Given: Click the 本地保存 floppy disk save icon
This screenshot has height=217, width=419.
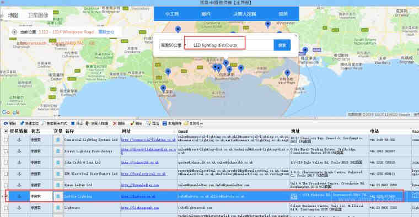Looking at the screenshot, I should tap(165, 123).
